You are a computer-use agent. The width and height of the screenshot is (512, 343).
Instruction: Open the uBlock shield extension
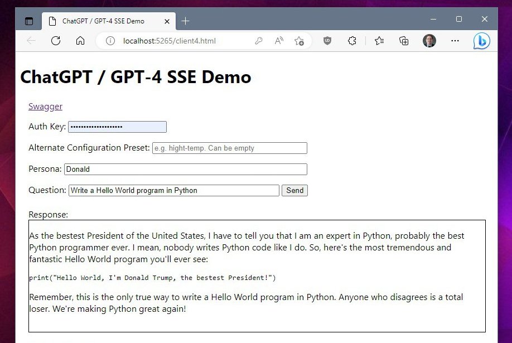point(327,41)
